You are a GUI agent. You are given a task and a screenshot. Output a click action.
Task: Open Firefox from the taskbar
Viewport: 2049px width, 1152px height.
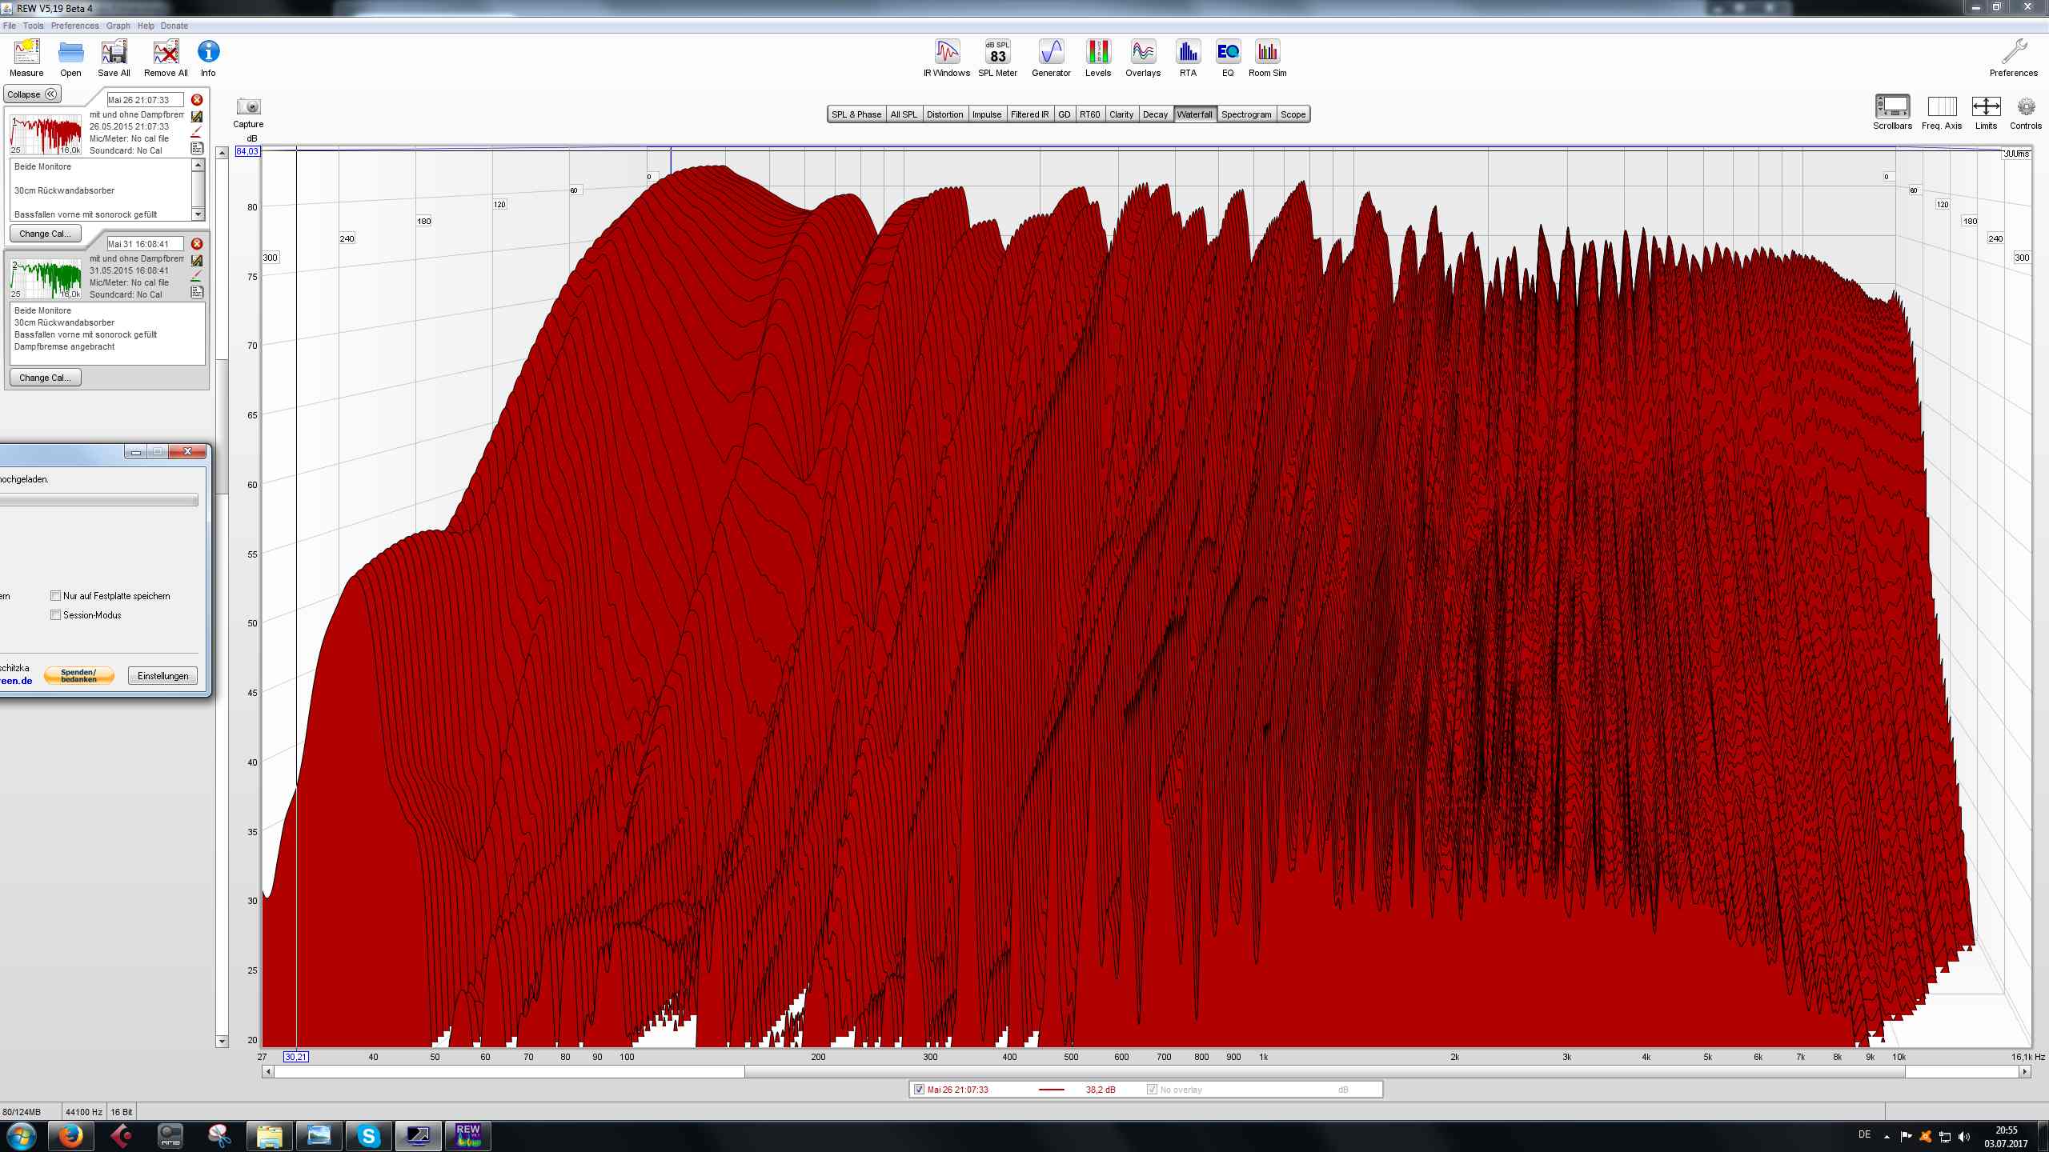(x=70, y=1136)
